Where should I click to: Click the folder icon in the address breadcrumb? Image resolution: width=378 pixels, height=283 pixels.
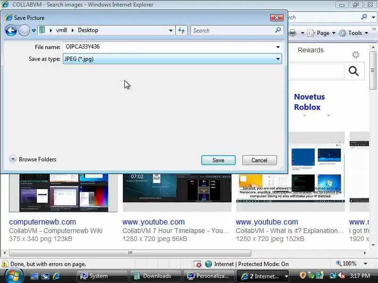pos(42,30)
